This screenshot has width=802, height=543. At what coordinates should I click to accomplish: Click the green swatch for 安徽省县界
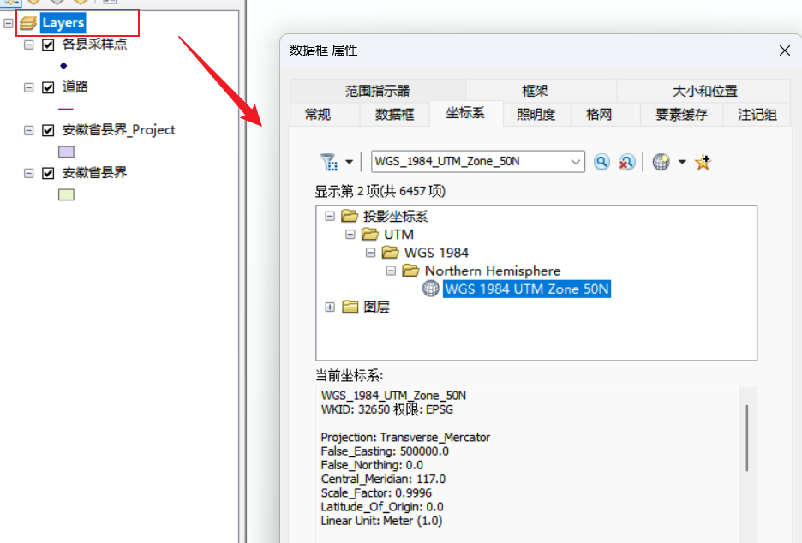pyautogui.click(x=67, y=194)
